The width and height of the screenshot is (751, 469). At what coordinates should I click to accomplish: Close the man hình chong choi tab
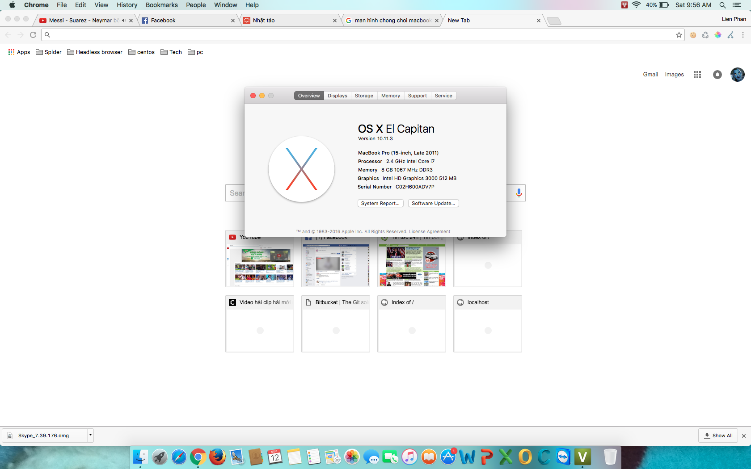tap(437, 21)
